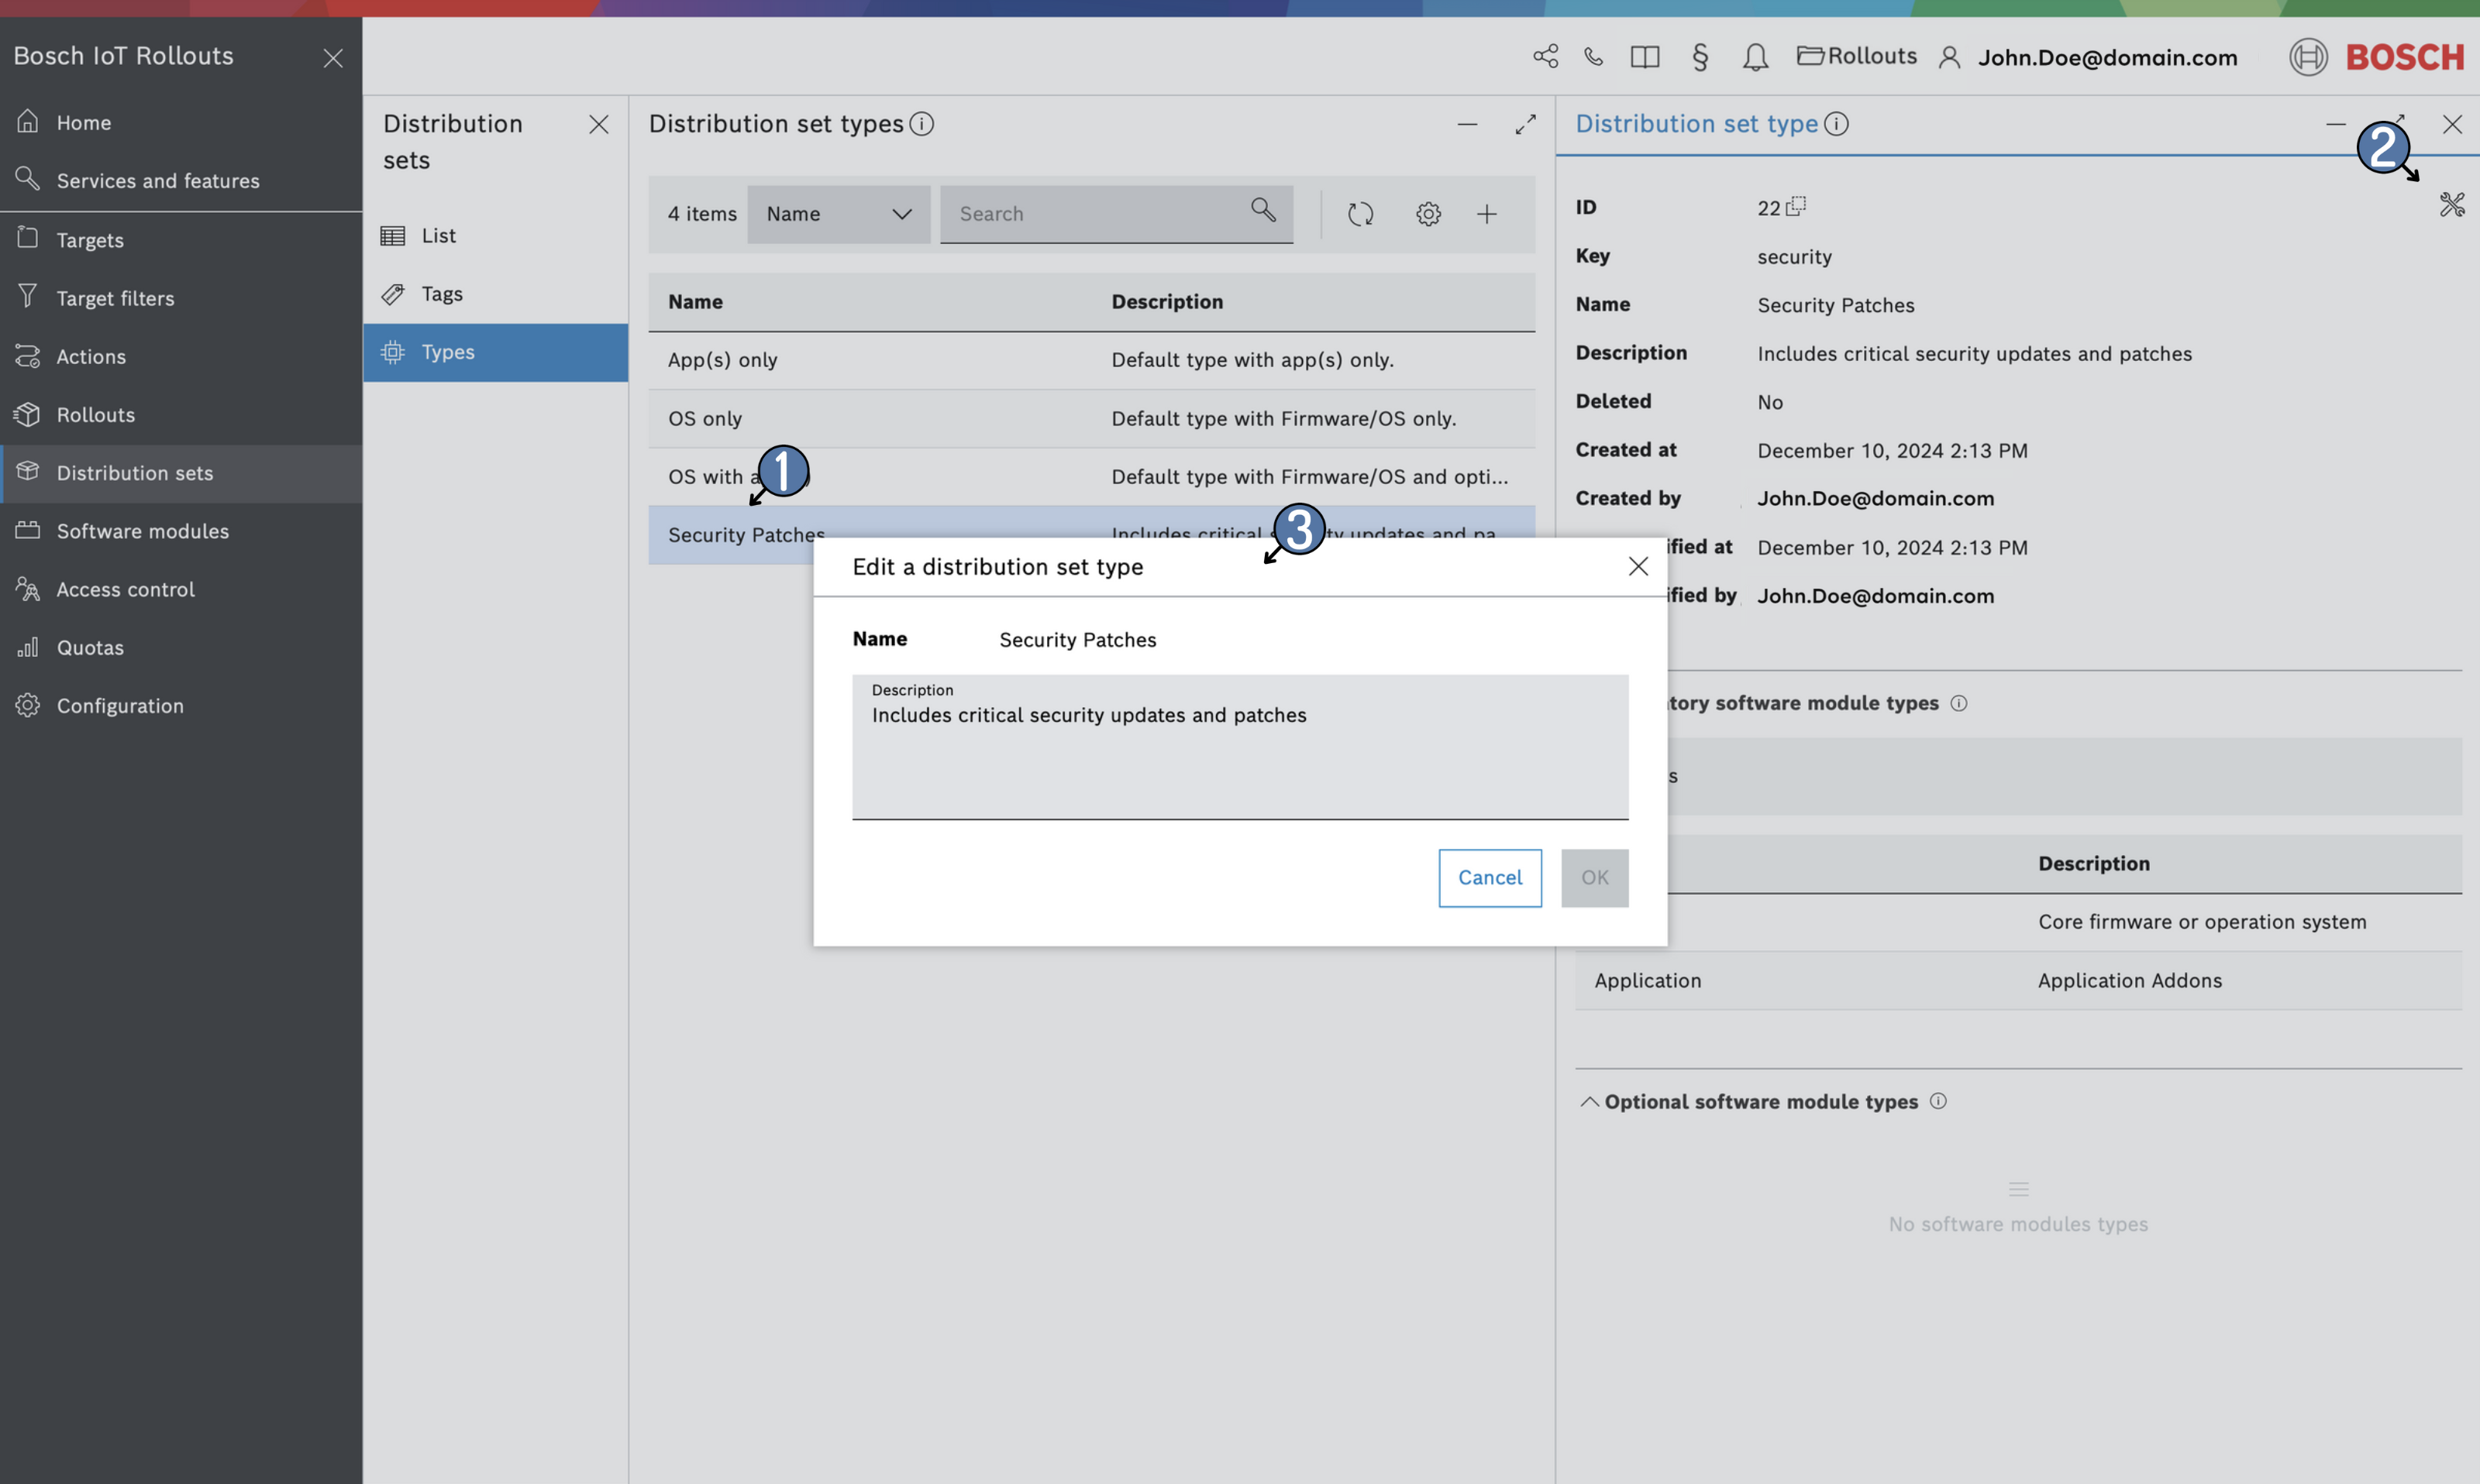Close the Edit a distribution set type dialog
This screenshot has height=1484, width=2480.
click(x=1638, y=566)
